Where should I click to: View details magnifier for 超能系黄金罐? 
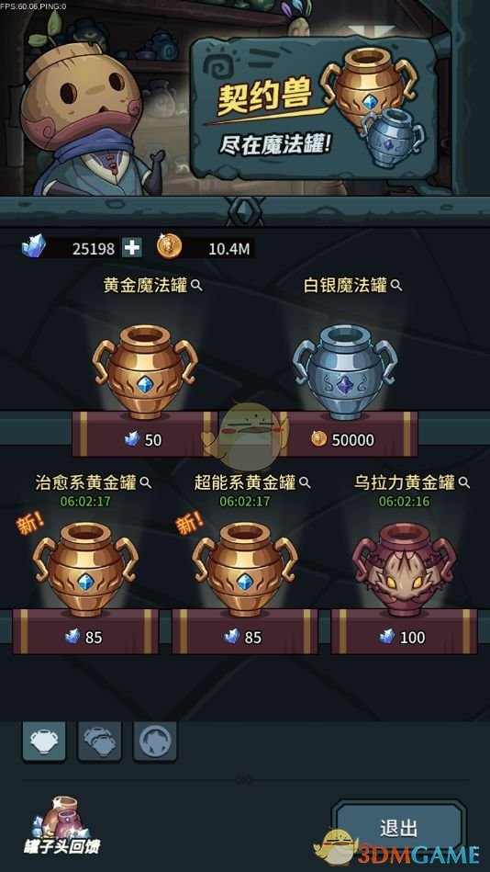coord(305,482)
